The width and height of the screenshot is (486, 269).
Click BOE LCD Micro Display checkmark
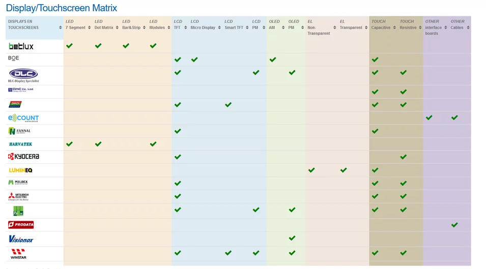[x=194, y=59]
